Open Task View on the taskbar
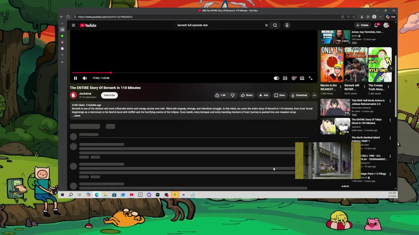 (x=79, y=195)
